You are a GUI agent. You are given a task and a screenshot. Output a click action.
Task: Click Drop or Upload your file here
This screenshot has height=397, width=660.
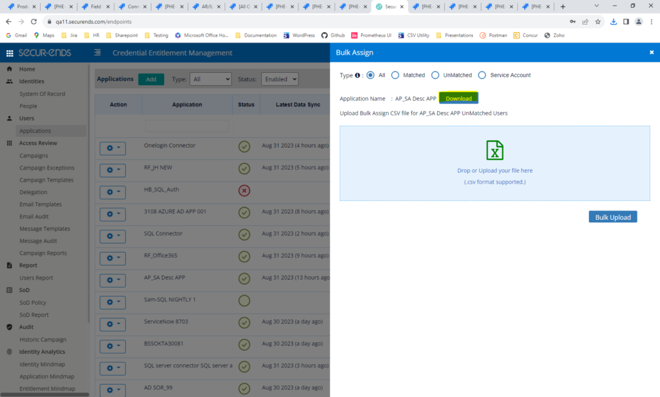(495, 171)
